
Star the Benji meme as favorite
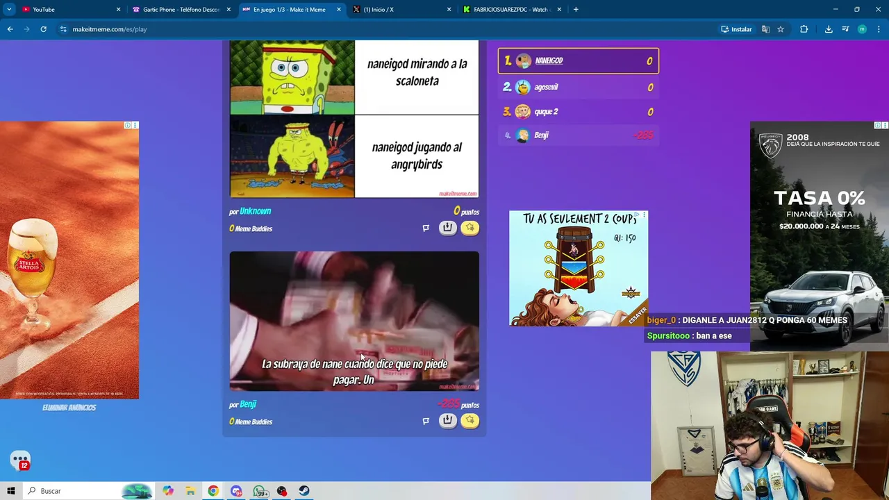coord(470,421)
